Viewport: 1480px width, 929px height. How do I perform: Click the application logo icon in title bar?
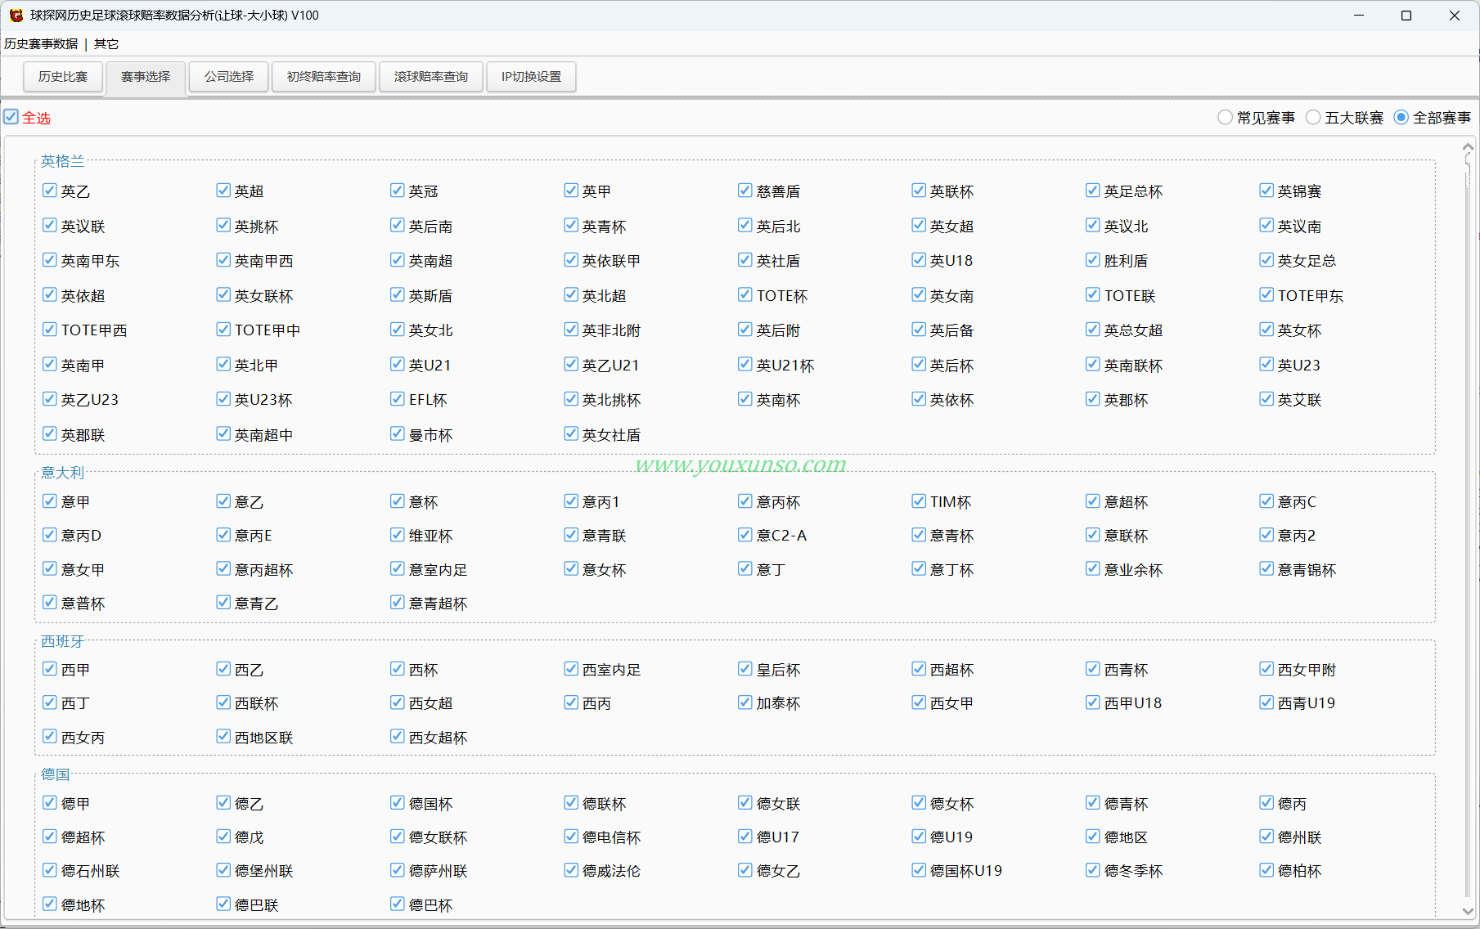pos(16,16)
